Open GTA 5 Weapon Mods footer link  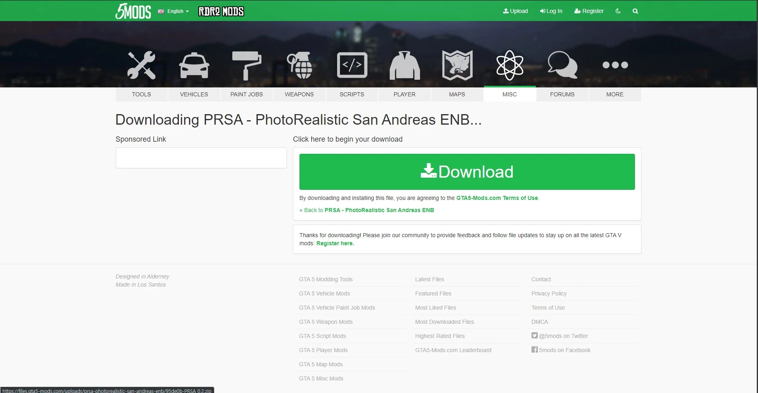coord(326,322)
